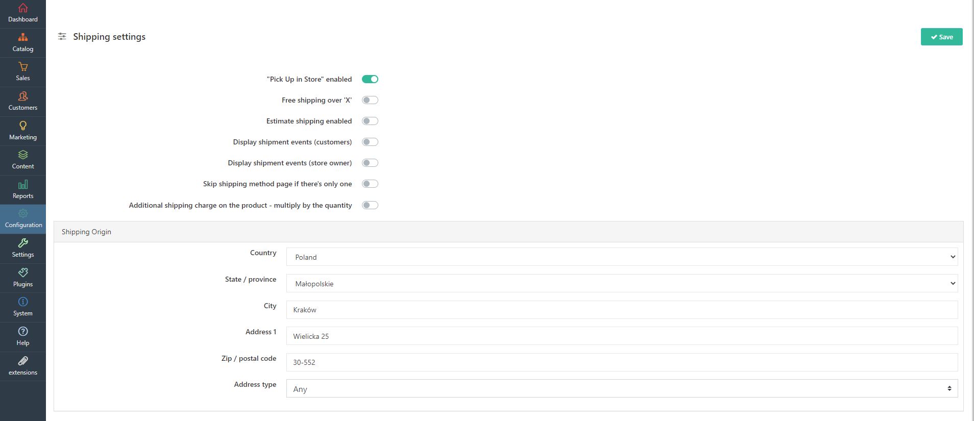Click the Sales menu label
The image size is (974, 421).
[23, 78]
